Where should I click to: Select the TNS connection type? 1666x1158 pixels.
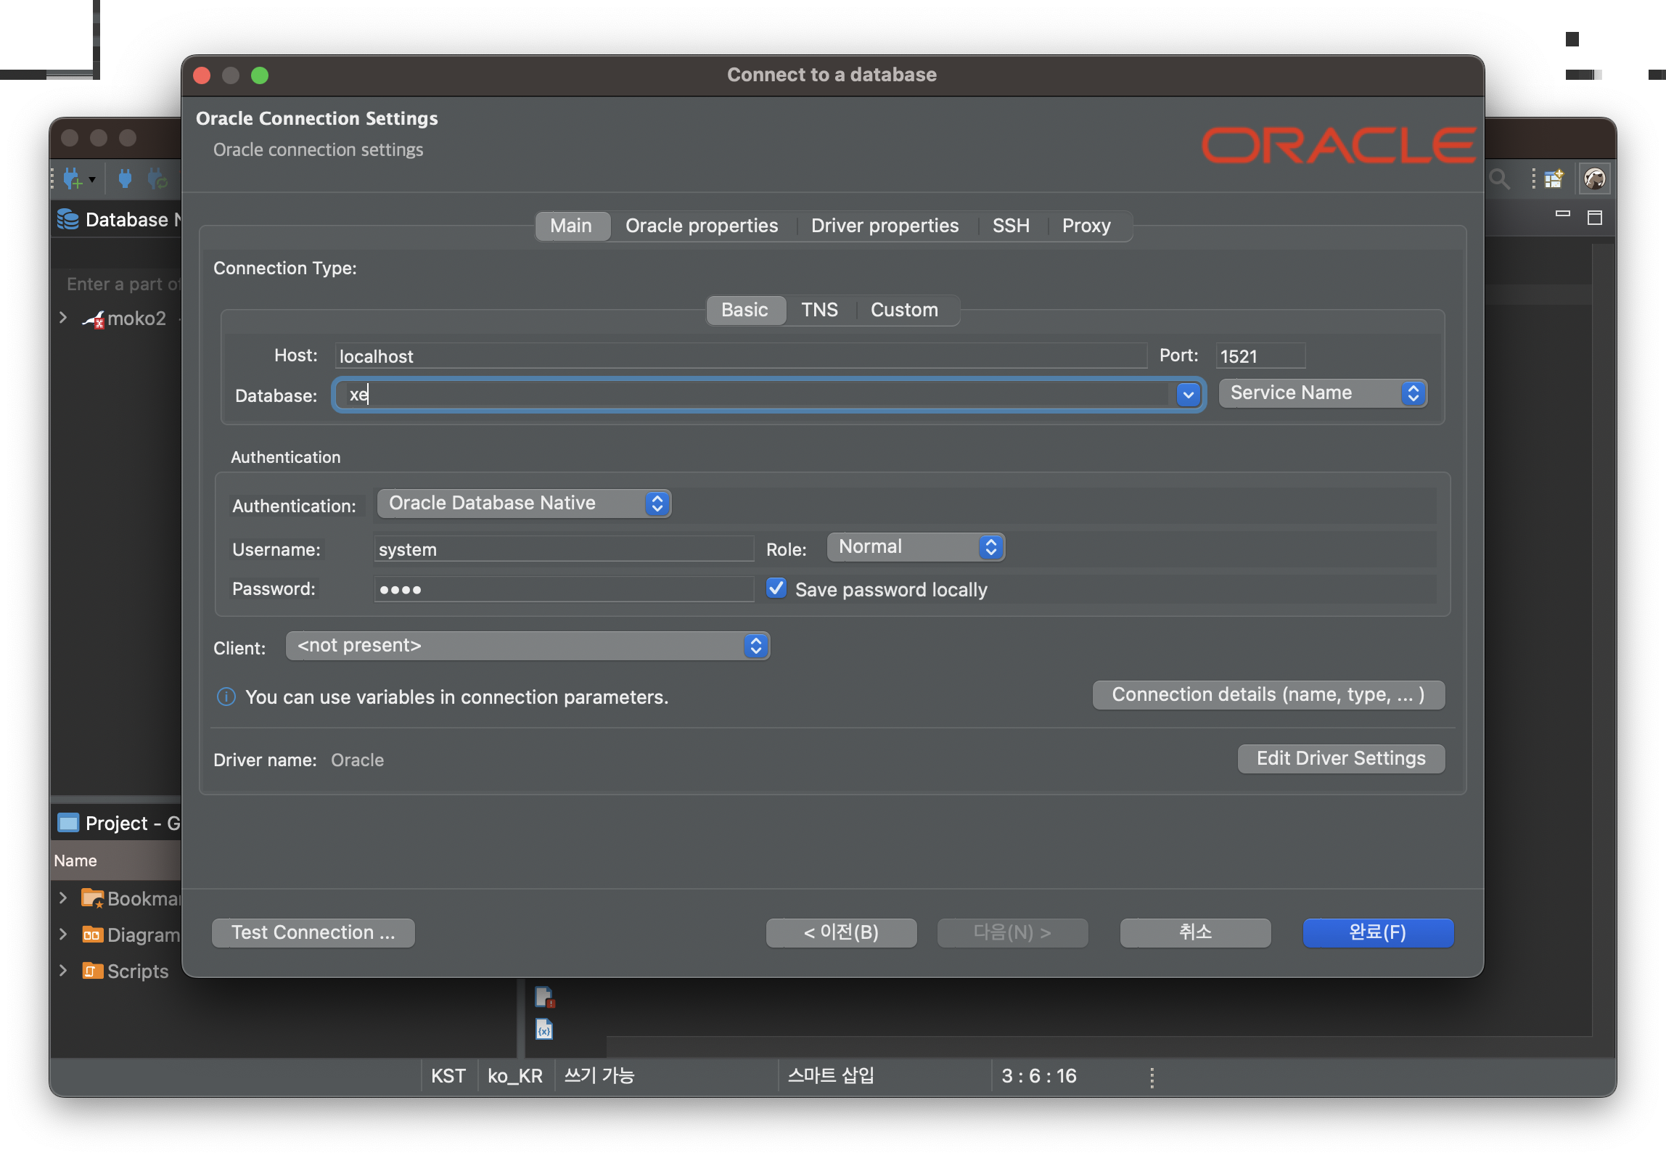(819, 310)
